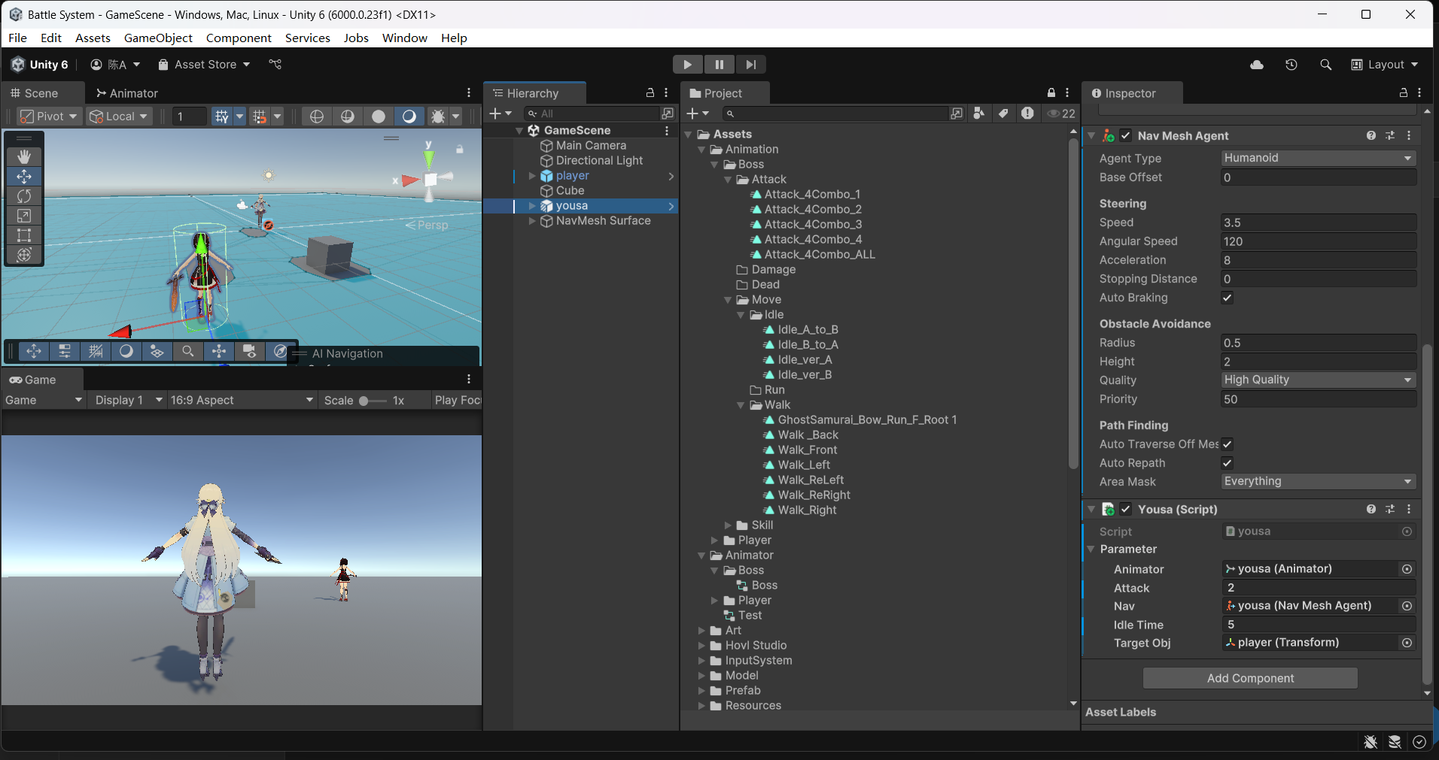The width and height of the screenshot is (1439, 760).
Task: Open the Agent Type Humanoid dropdown
Action: pyautogui.click(x=1317, y=158)
